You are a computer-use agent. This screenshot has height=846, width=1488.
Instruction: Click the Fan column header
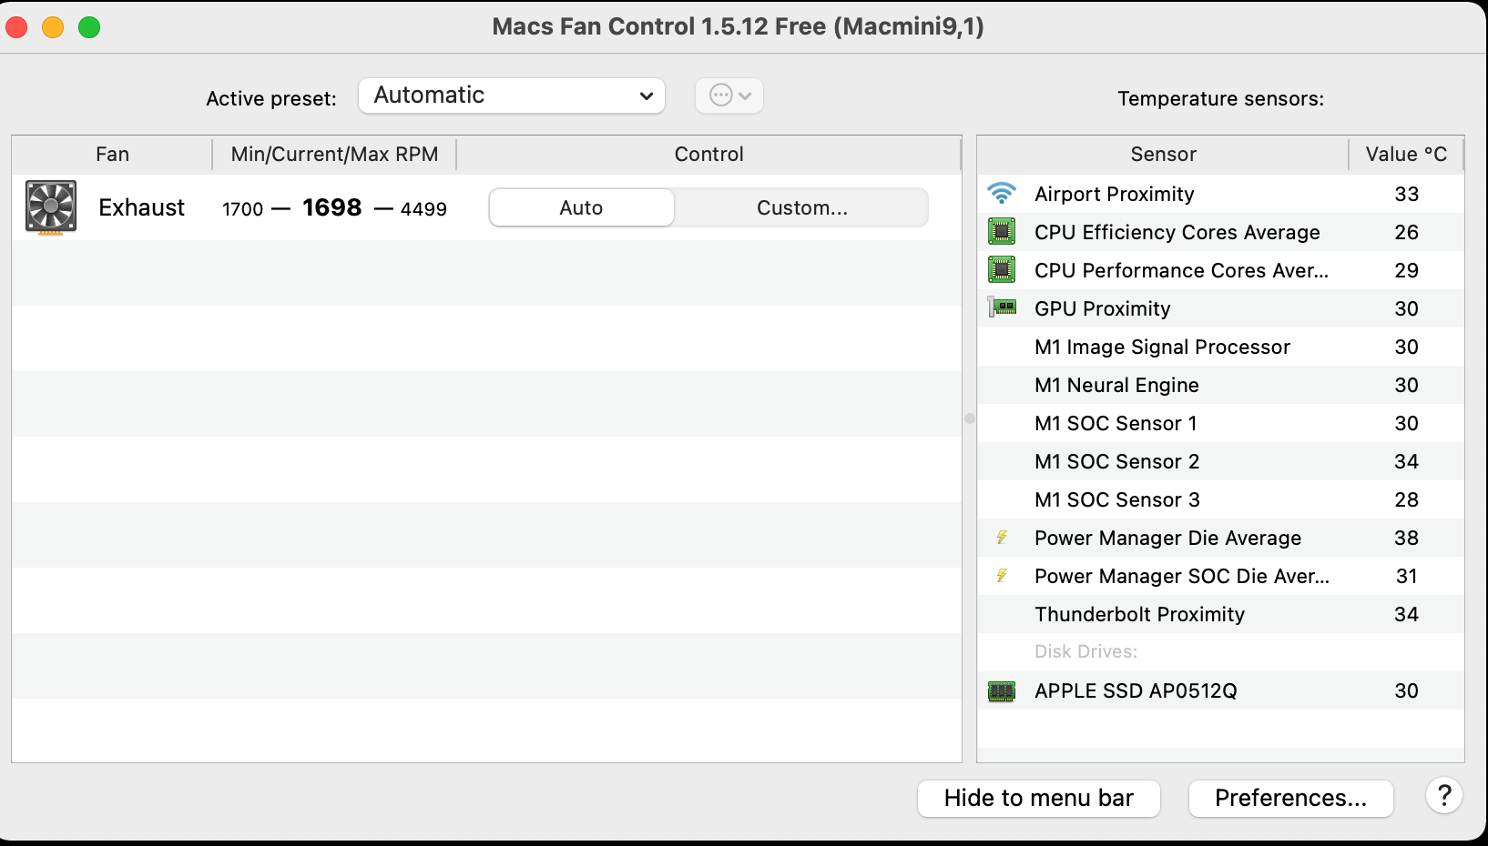(x=112, y=155)
